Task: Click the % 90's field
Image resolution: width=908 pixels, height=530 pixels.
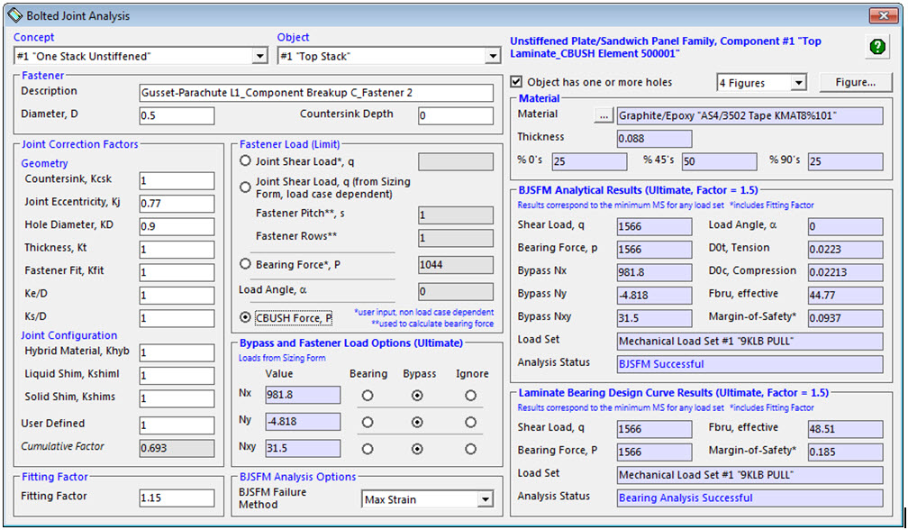Action: pyautogui.click(x=846, y=161)
